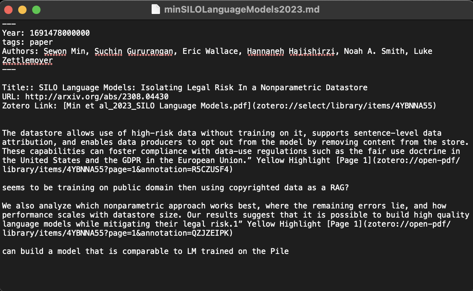Place cursor in the Title:: SILO line

[185, 87]
